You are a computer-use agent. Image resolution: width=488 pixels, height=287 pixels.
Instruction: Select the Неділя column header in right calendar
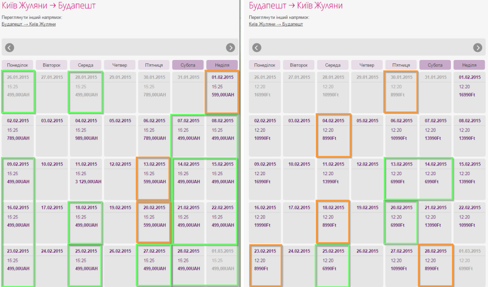469,65
